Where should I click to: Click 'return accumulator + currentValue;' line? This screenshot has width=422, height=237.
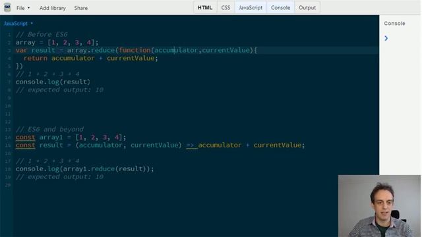(x=91, y=59)
